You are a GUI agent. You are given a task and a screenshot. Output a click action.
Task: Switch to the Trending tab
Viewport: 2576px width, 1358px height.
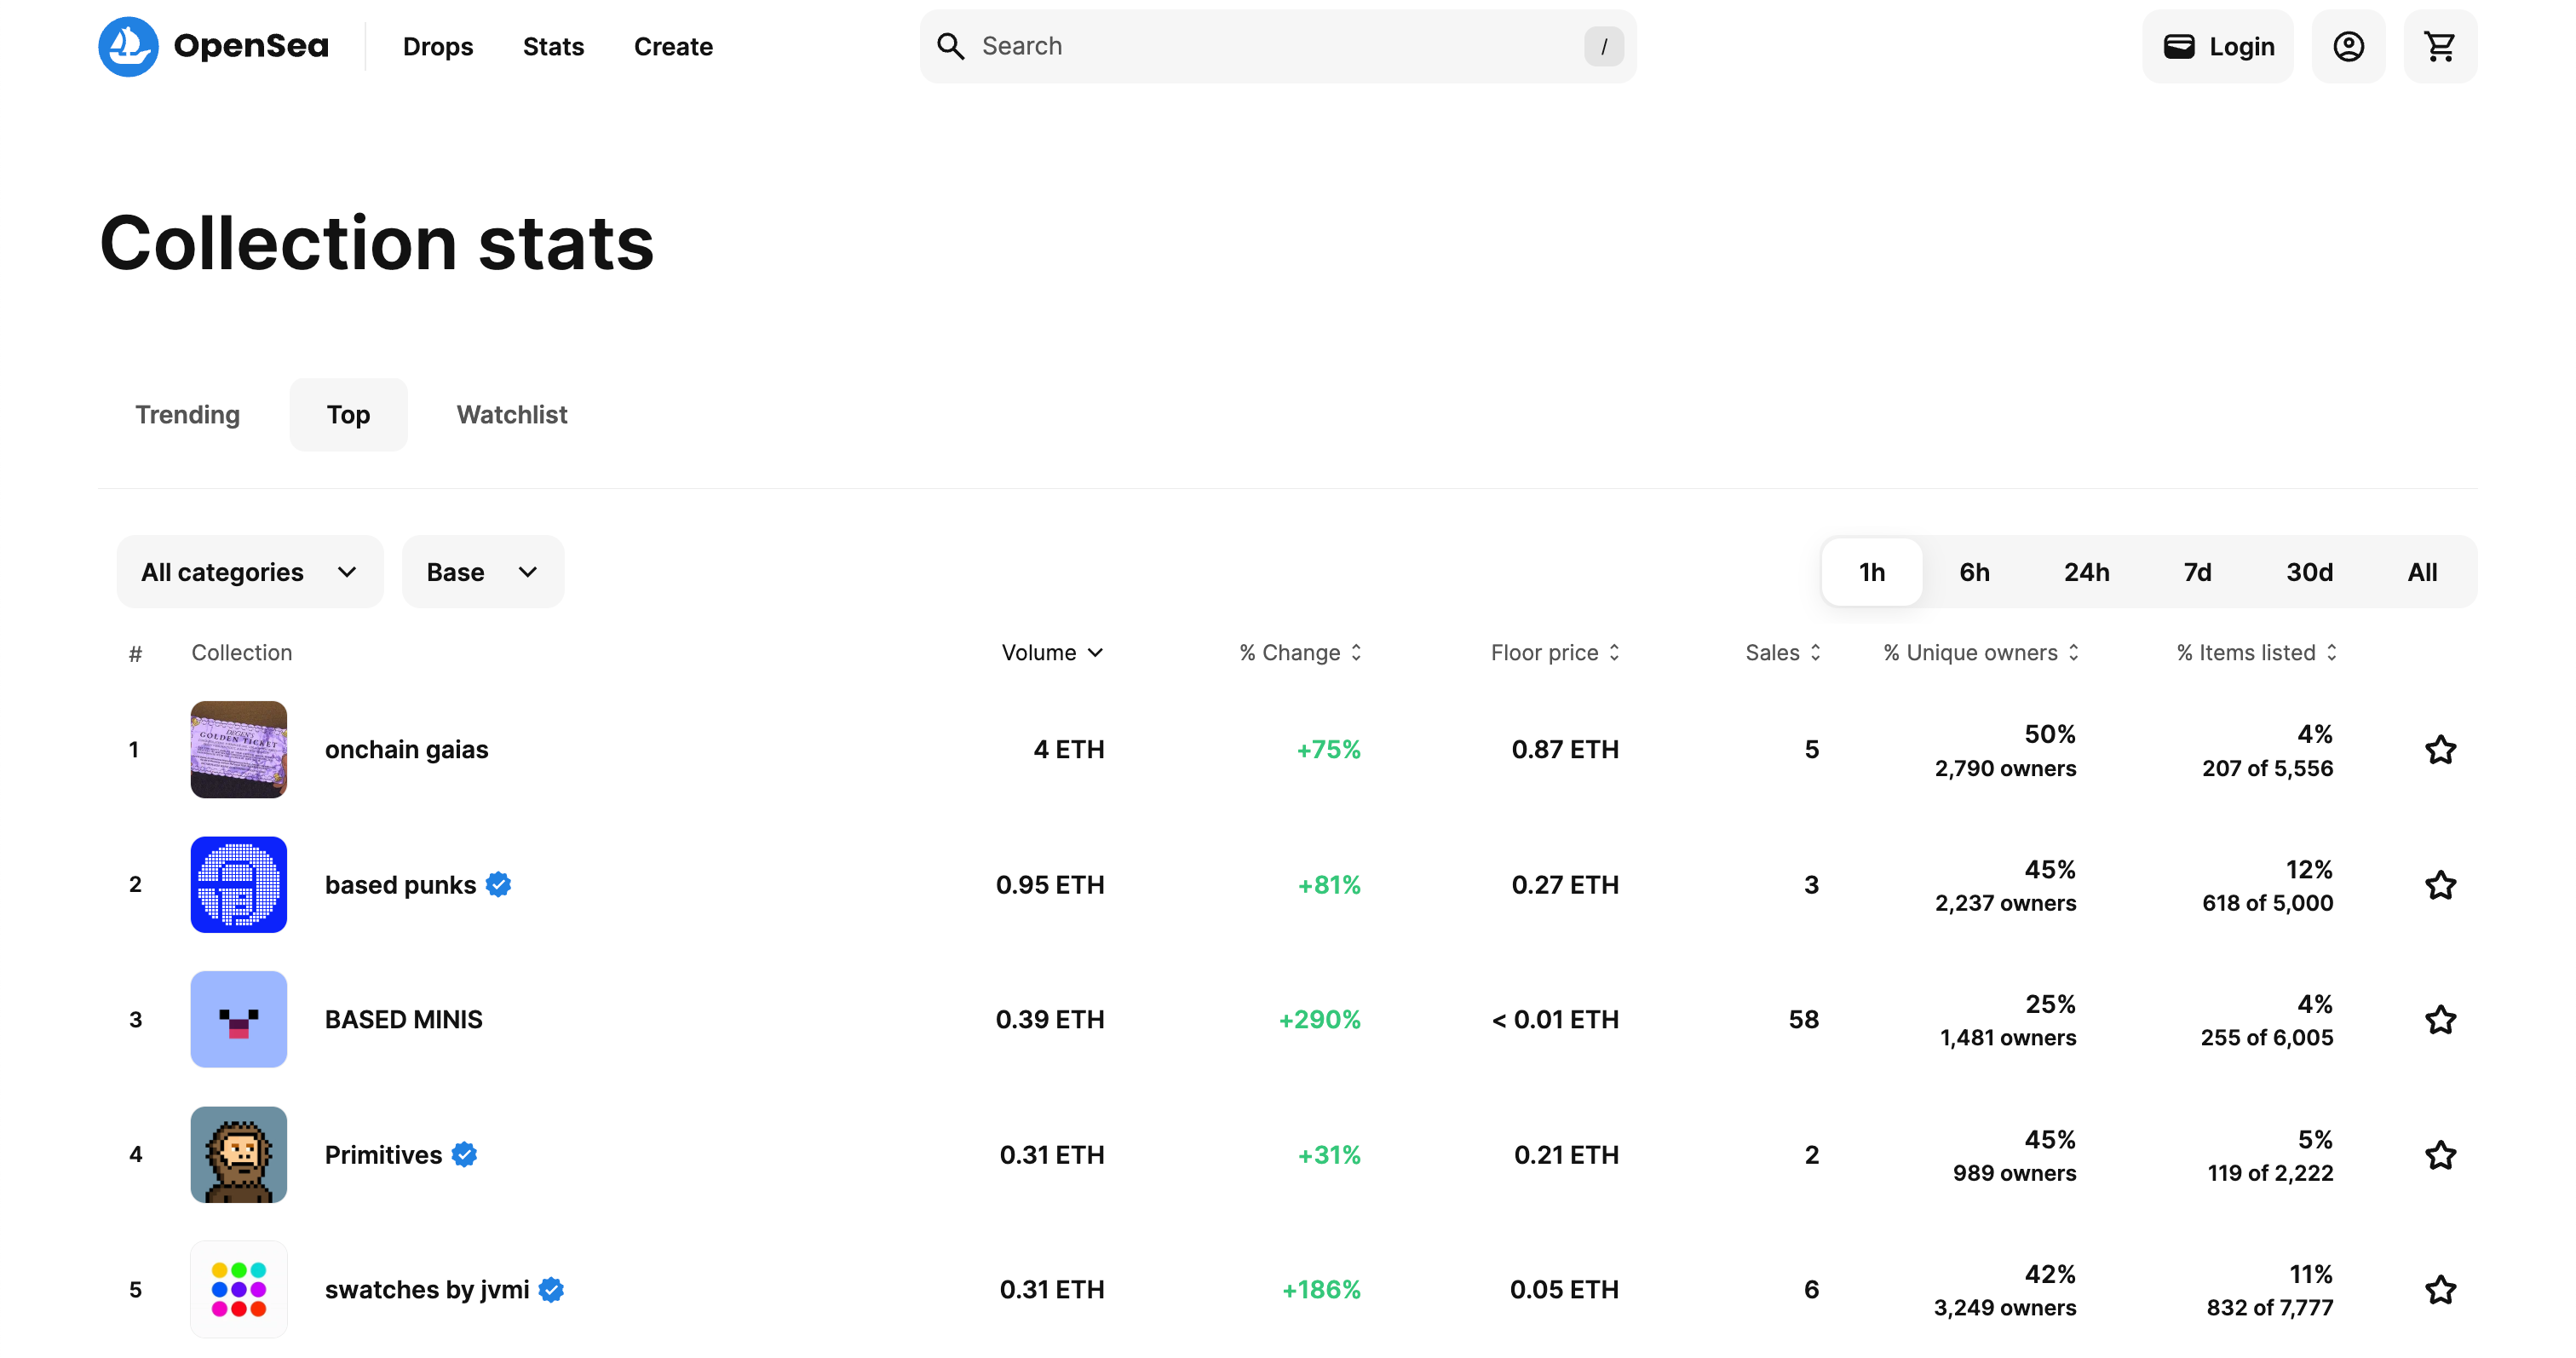point(188,415)
